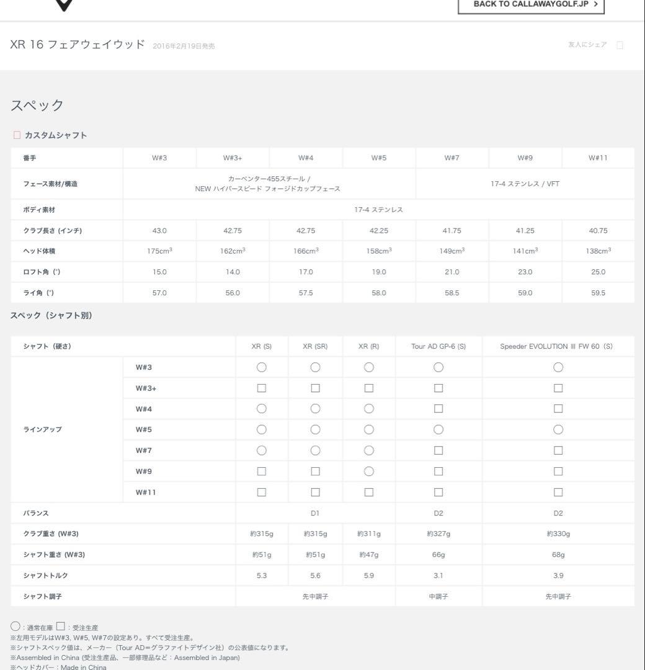Click the loft angle value 25.0
Screen dimensions: 645x670
pos(598,272)
